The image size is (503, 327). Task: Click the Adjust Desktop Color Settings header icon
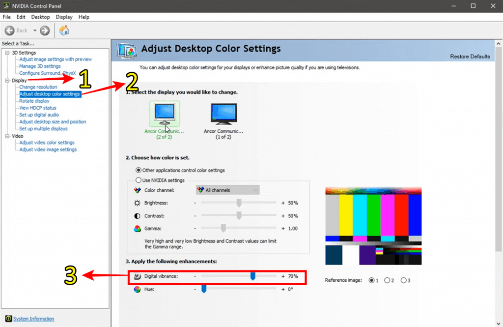coord(127,51)
